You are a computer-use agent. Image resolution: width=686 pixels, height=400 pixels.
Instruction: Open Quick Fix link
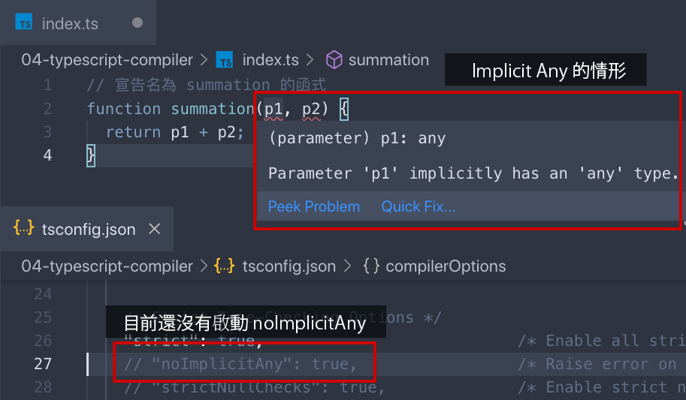(x=419, y=206)
